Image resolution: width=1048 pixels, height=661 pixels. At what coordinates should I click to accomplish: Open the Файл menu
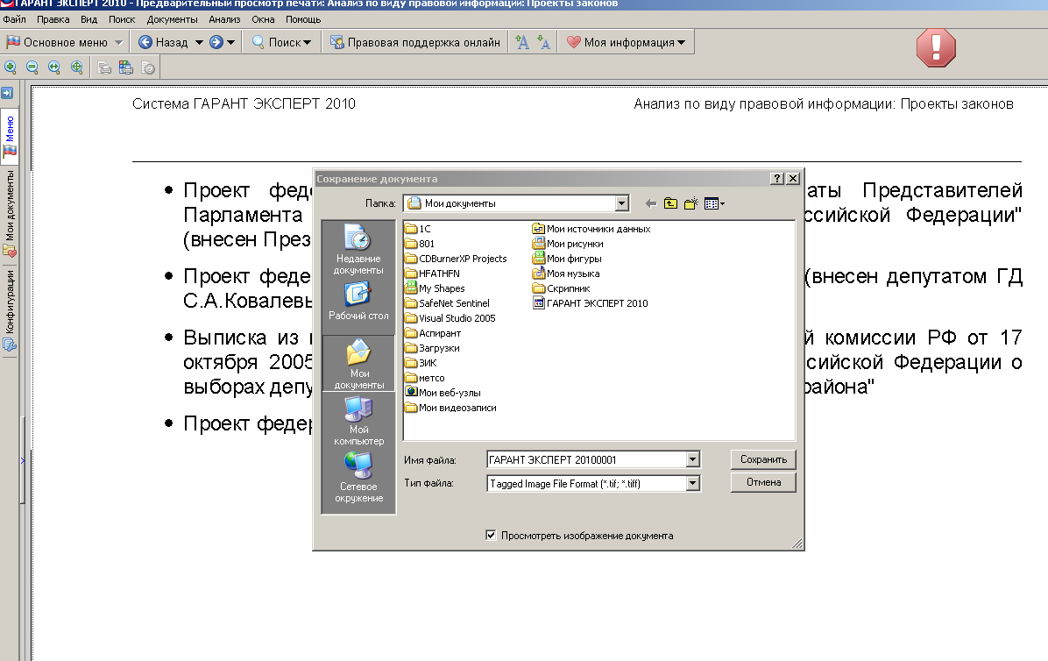pos(14,19)
